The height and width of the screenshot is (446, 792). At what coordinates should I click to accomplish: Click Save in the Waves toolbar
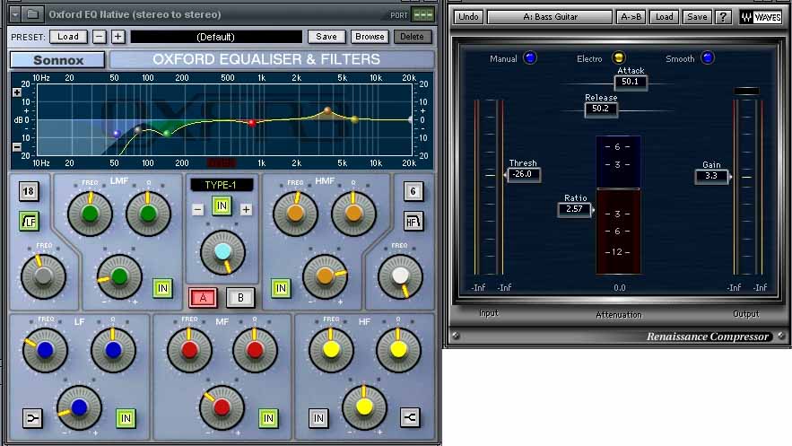[697, 17]
